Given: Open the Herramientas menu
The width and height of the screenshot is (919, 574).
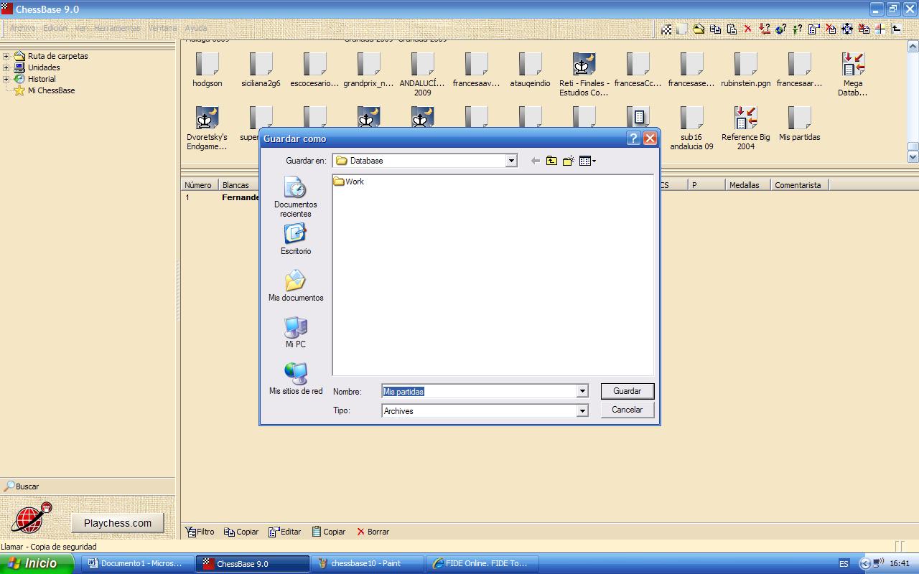Looking at the screenshot, I should [x=117, y=28].
